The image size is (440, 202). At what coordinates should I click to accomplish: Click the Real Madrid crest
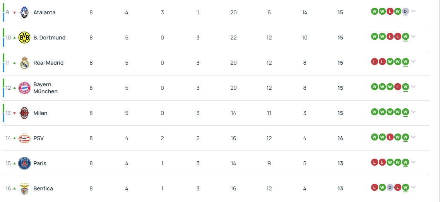point(24,63)
